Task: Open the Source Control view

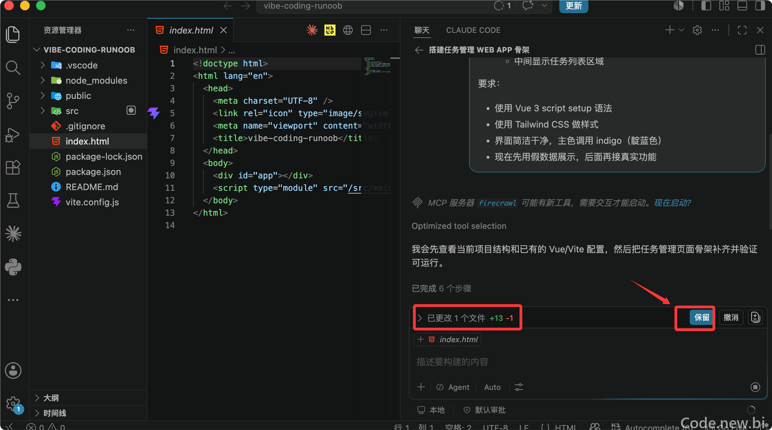Action: tap(13, 101)
